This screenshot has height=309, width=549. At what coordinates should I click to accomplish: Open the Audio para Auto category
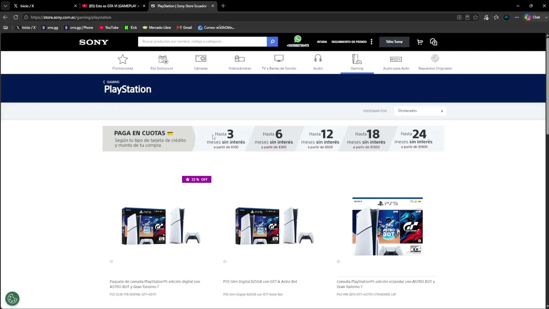[396, 62]
